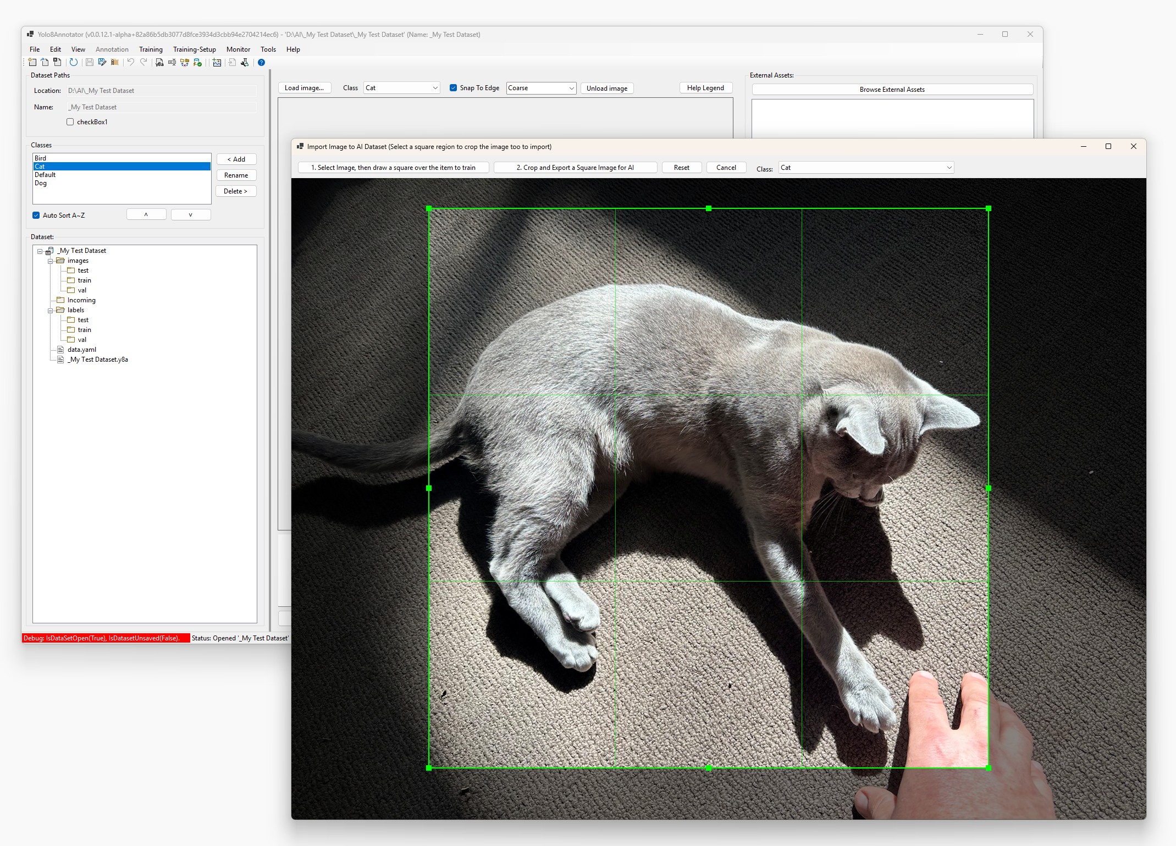Click the blue help question mark icon

tap(262, 62)
